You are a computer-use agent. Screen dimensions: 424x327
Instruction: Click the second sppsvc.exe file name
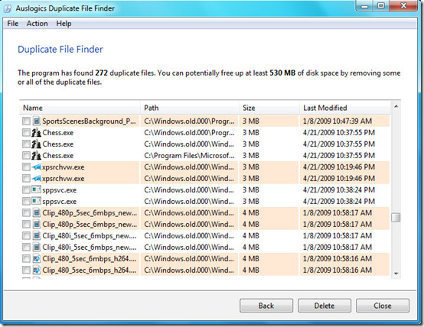click(x=60, y=202)
